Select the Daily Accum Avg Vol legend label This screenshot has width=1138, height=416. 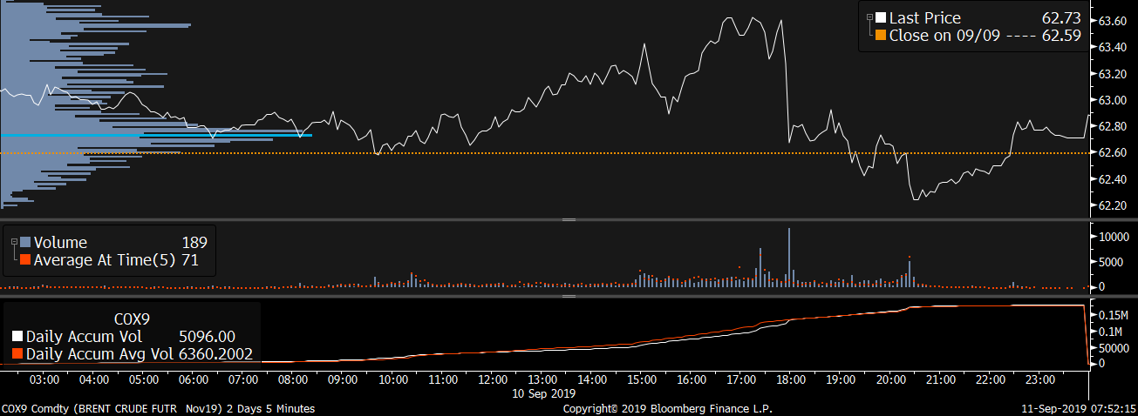tap(99, 354)
